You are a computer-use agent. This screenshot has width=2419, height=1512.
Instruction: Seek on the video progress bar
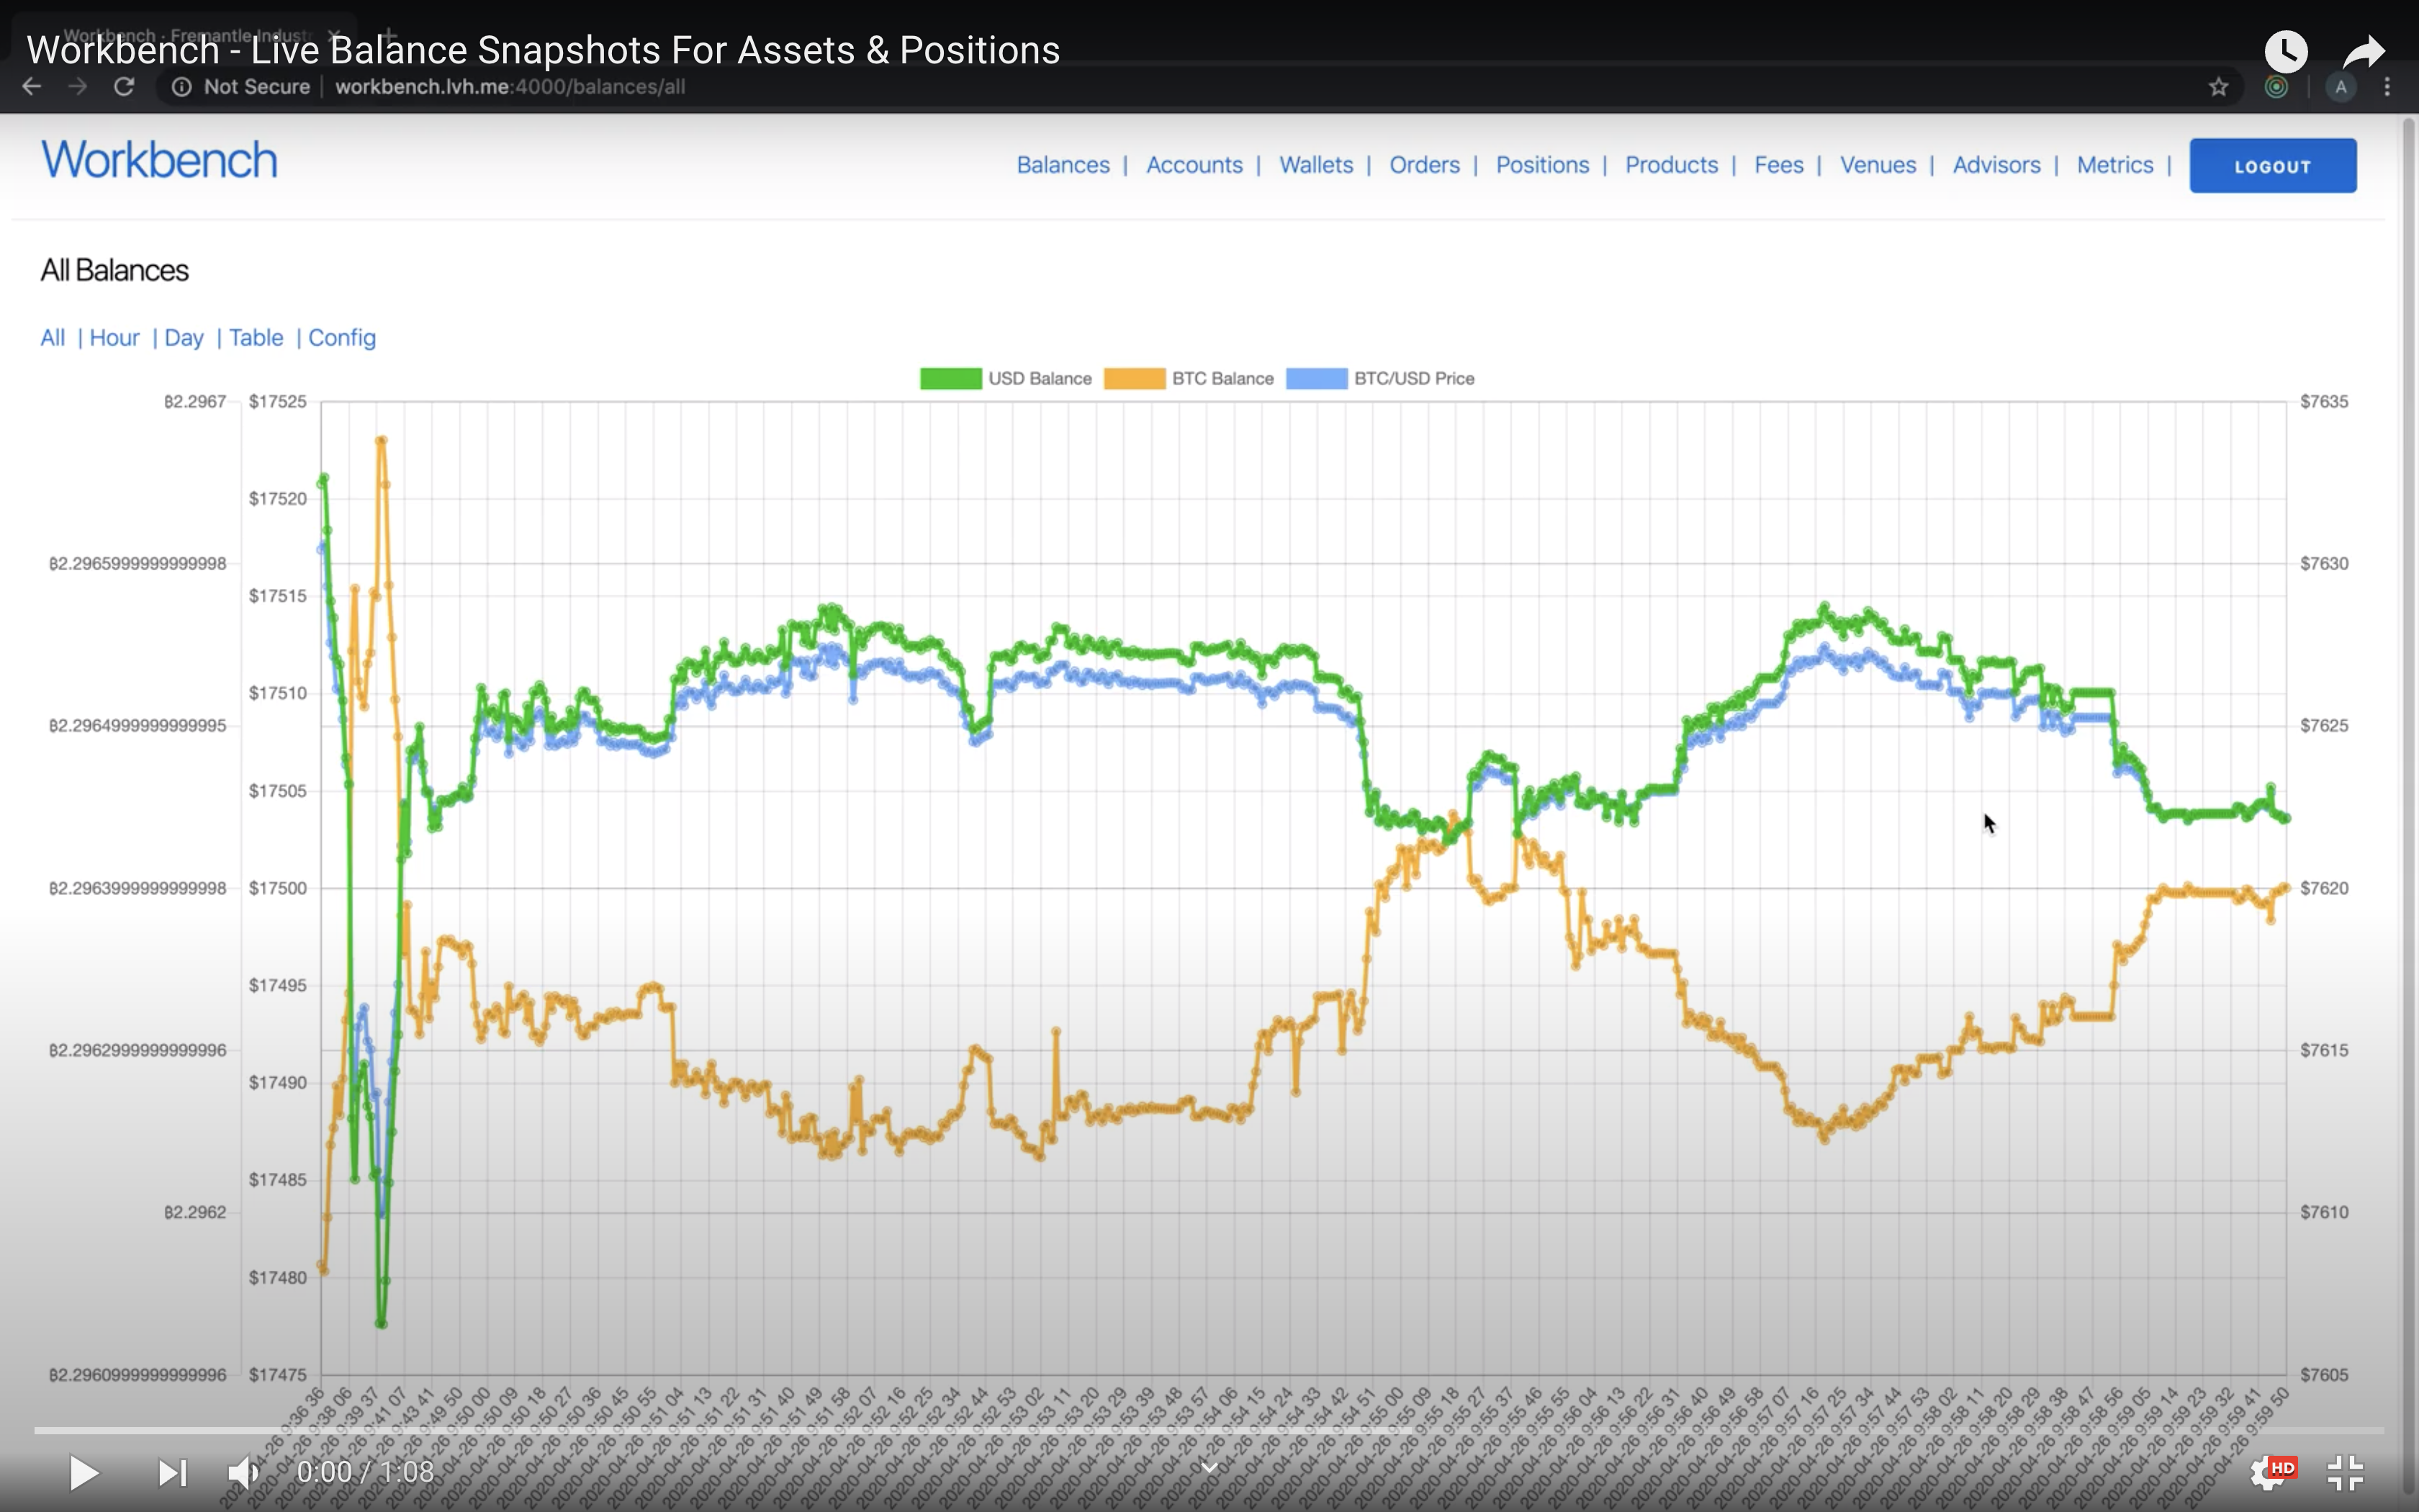(x=1209, y=1431)
